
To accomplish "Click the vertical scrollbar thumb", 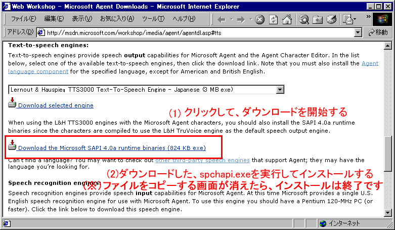I will coord(388,154).
